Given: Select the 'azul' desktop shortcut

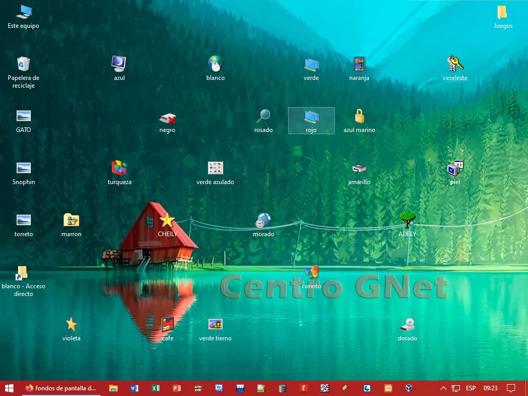Looking at the screenshot, I should point(119,64).
